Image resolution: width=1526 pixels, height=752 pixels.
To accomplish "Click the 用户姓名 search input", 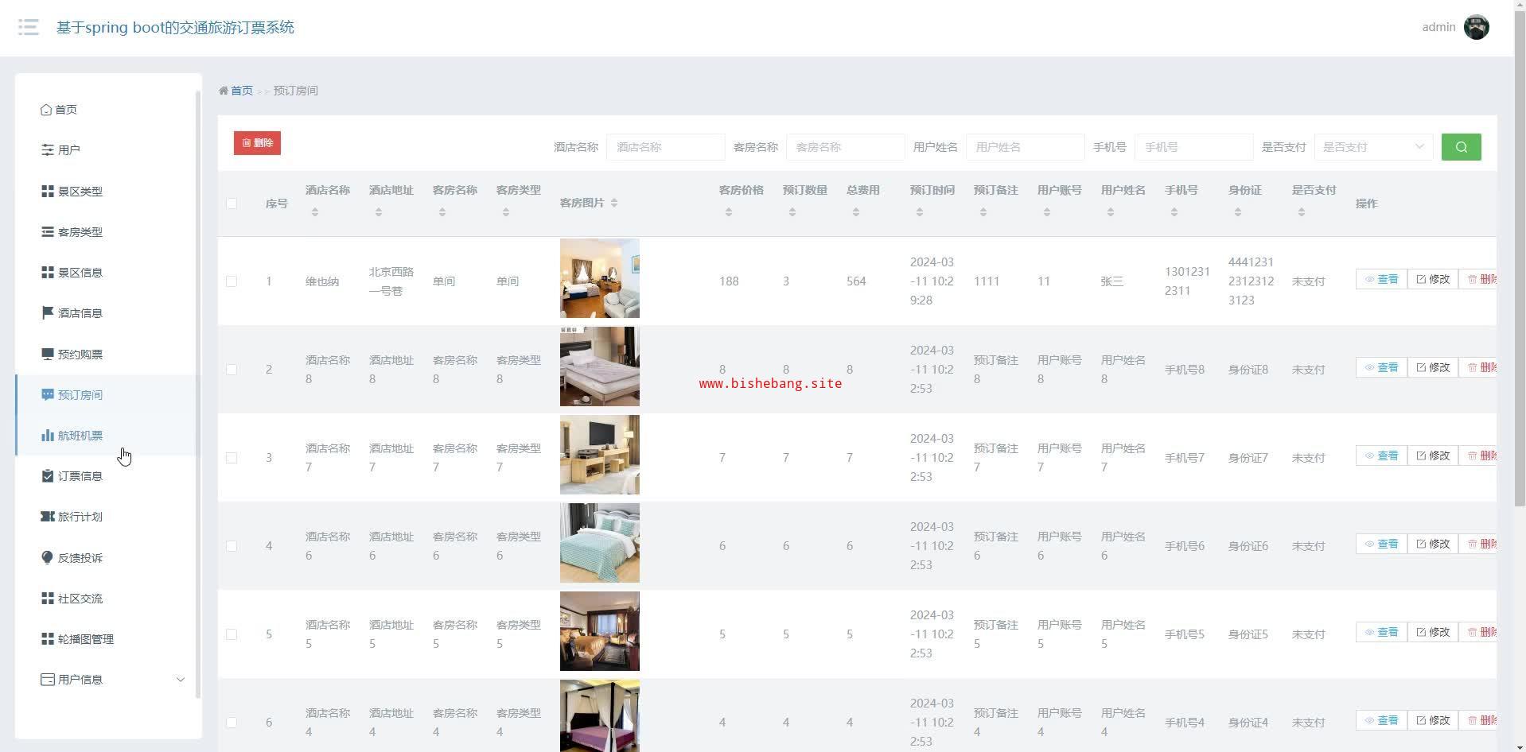I will pyautogui.click(x=1025, y=147).
